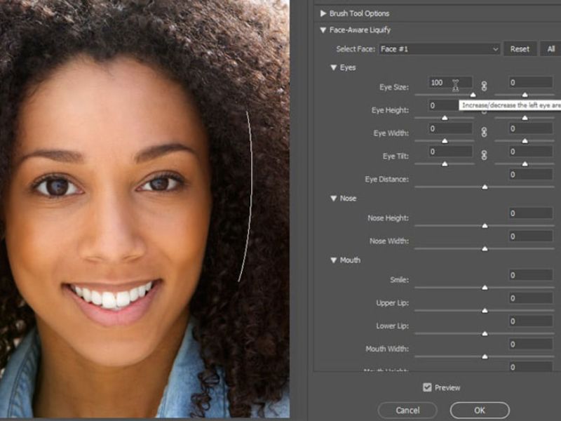Viewport: 561px width, 421px height.
Task: Click the Smile slider handle
Action: [485, 288]
